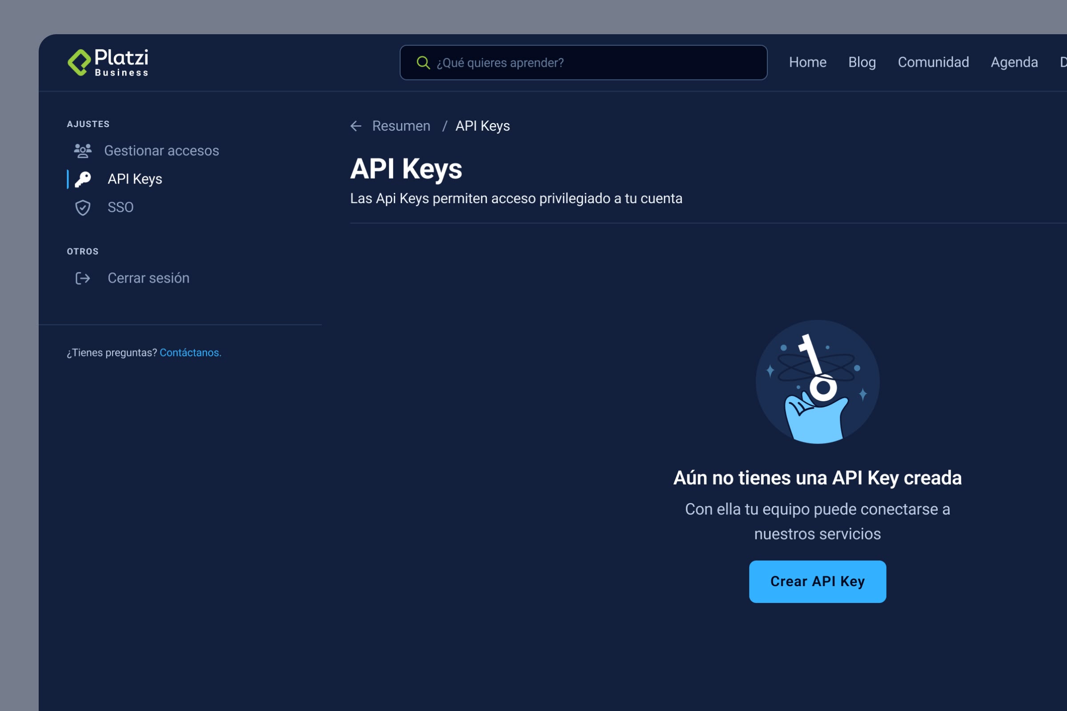The image size is (1067, 711).
Task: Open the Agenda nav item
Action: 1014,62
